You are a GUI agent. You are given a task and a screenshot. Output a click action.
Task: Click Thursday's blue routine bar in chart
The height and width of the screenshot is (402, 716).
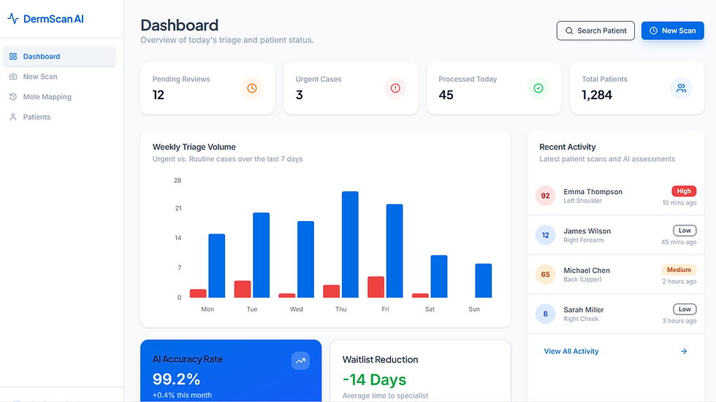[x=350, y=244]
